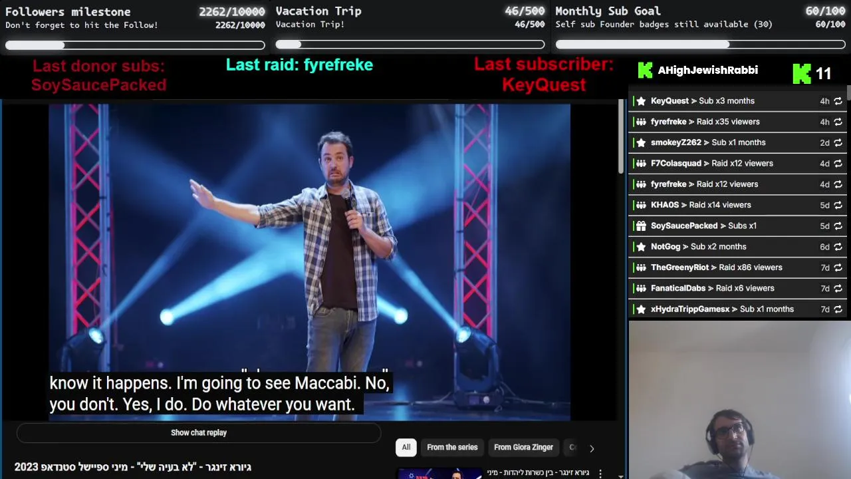Replay the smokeyZ262 sub alert
This screenshot has height=479, width=851.
coord(838,142)
